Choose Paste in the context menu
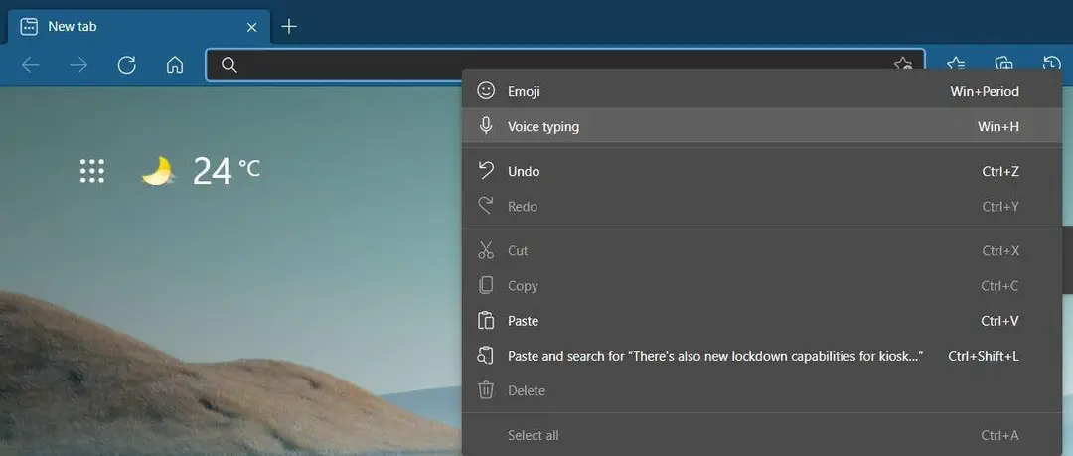Image resolution: width=1073 pixels, height=456 pixels. click(x=762, y=321)
